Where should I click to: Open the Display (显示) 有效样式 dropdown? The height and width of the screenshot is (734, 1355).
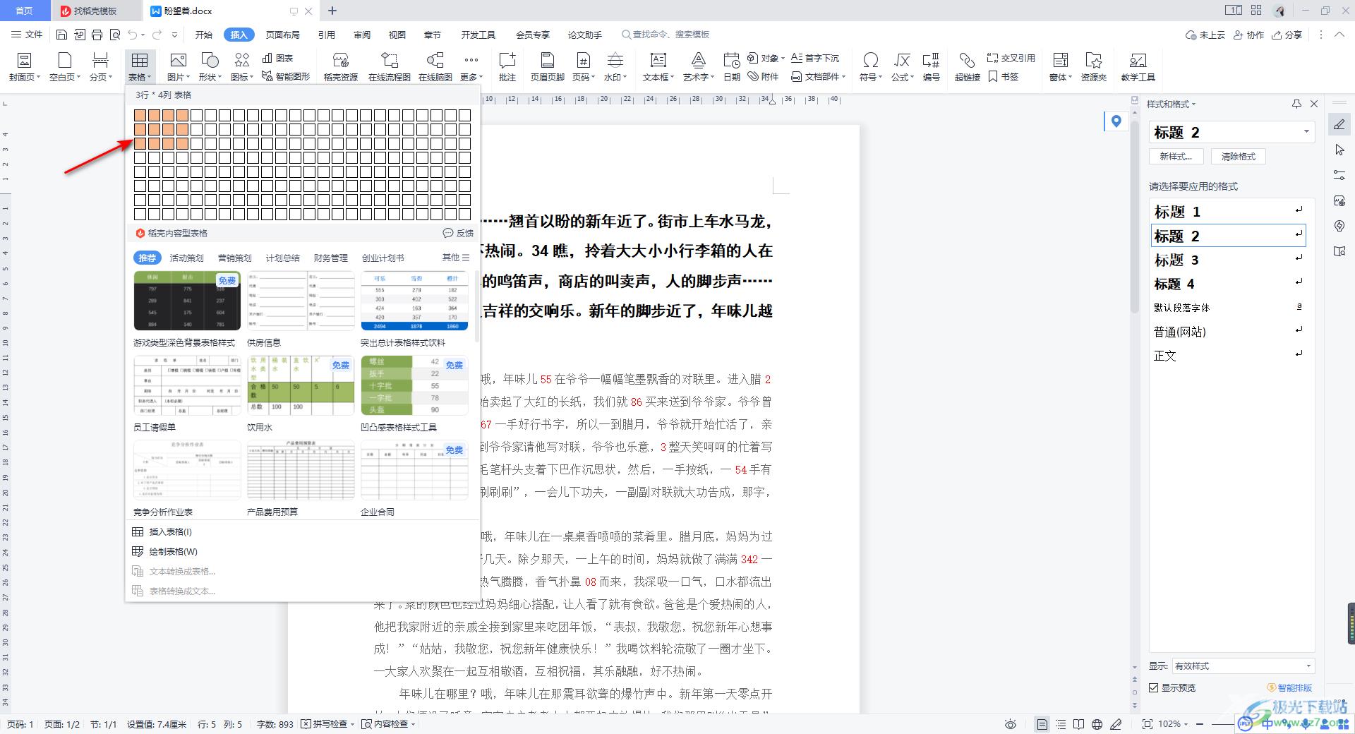coord(1243,666)
